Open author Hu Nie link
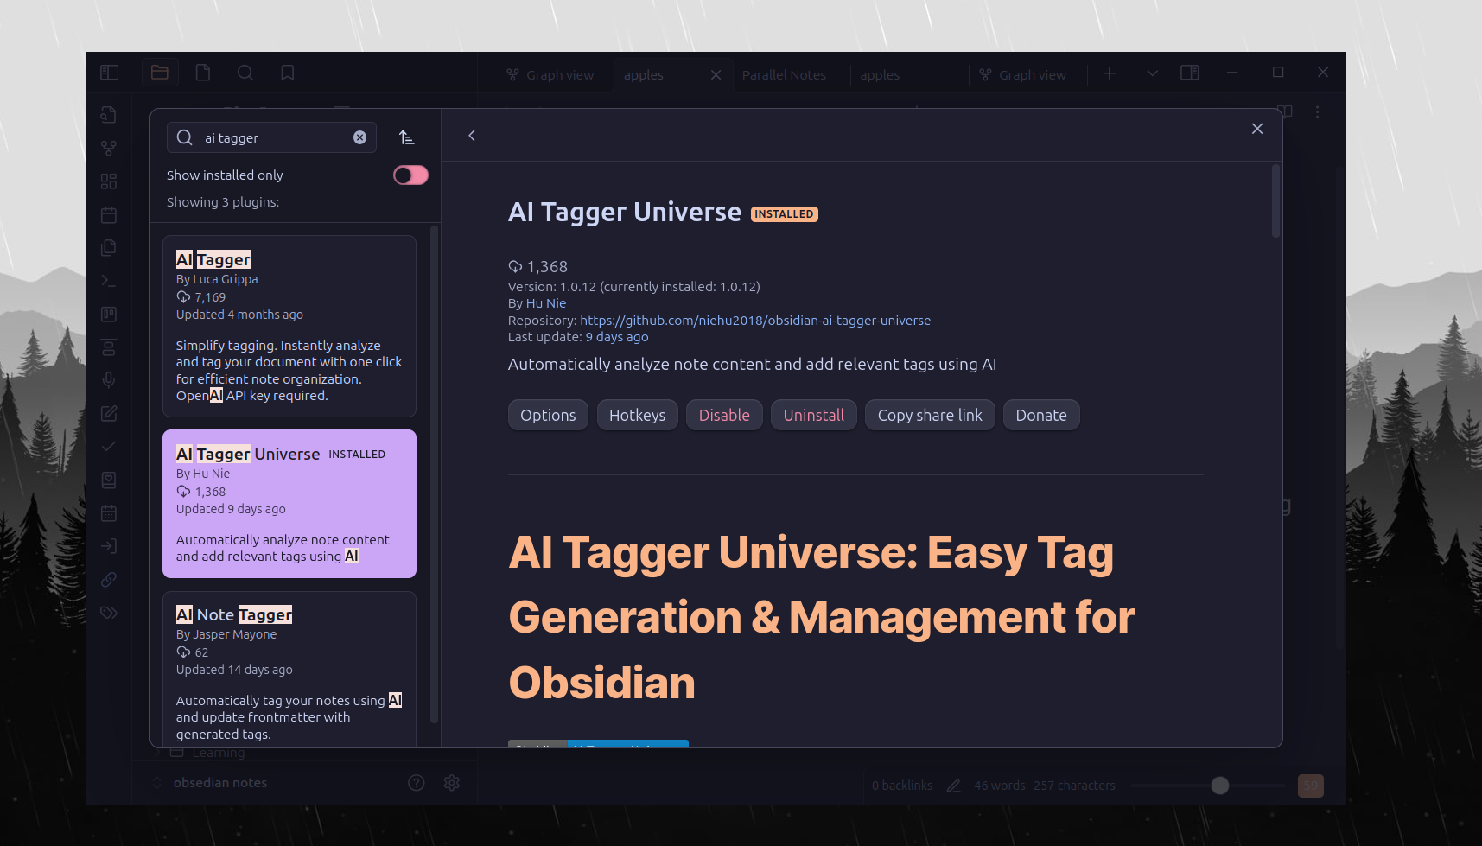The height and width of the screenshot is (846, 1482). pos(546,303)
